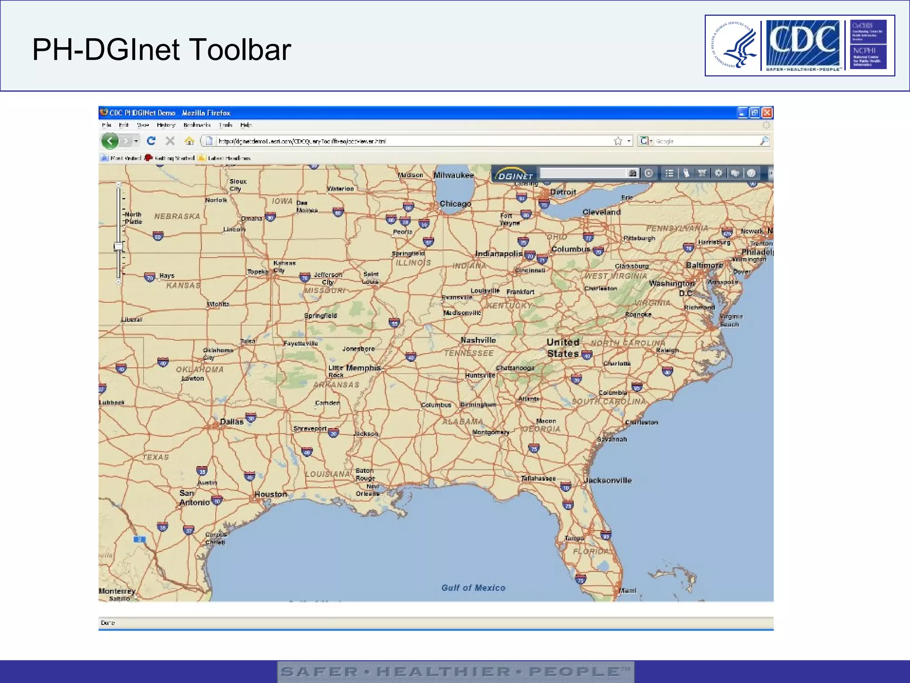Screen dimensions: 910x683
Task: Click the HHS eagle logo in header
Action: pyautogui.click(x=734, y=45)
